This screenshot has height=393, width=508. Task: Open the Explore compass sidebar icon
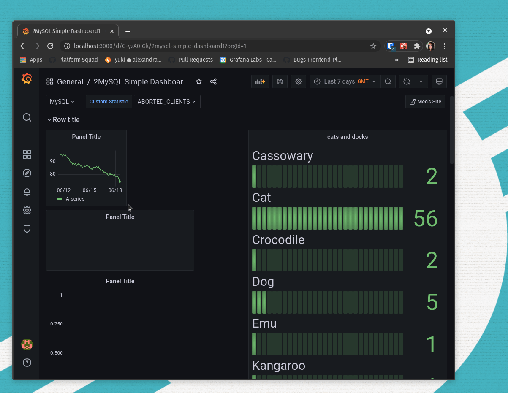click(27, 173)
